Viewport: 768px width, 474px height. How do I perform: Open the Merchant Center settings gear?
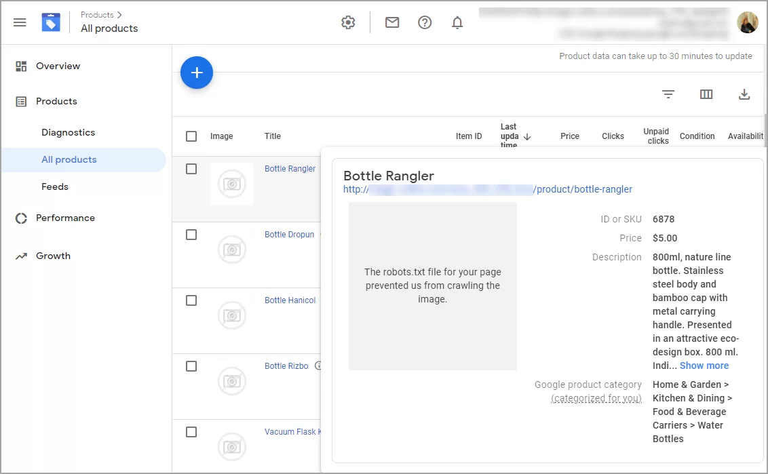point(348,22)
